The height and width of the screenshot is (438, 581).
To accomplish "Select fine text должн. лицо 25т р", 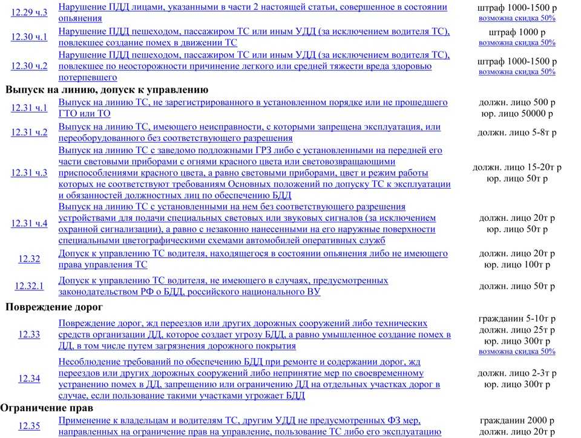I will [x=517, y=330].
